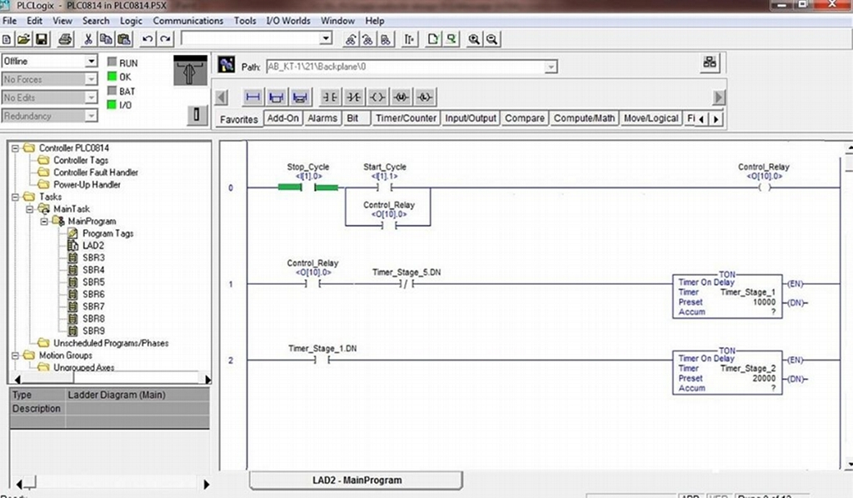Insert an Examine If Closed contact
The width and height of the screenshot is (853, 498).
click(330, 97)
